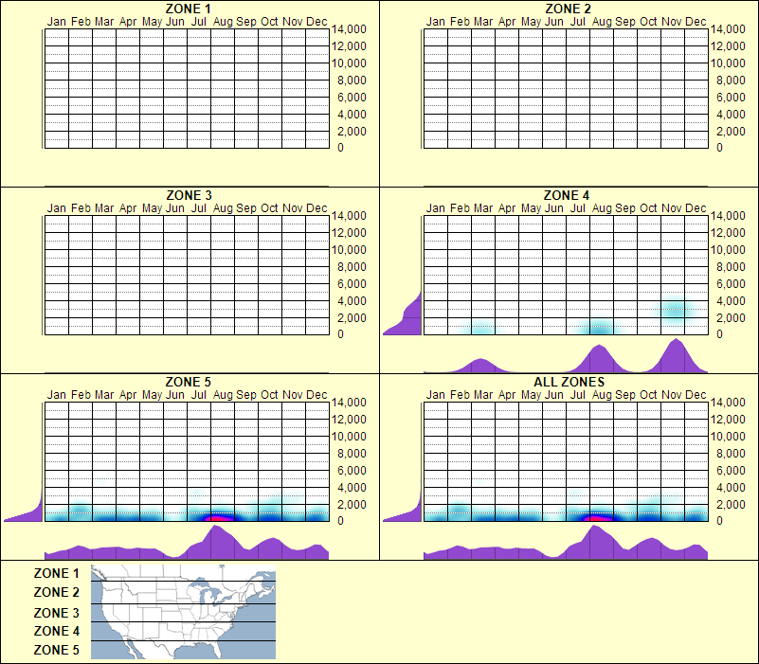Select the Jul month label in ZONE 5
Viewport: 759px width, 664px height.
(x=199, y=393)
